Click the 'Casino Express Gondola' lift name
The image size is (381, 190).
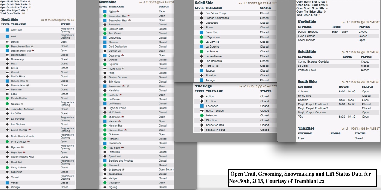[313, 62]
